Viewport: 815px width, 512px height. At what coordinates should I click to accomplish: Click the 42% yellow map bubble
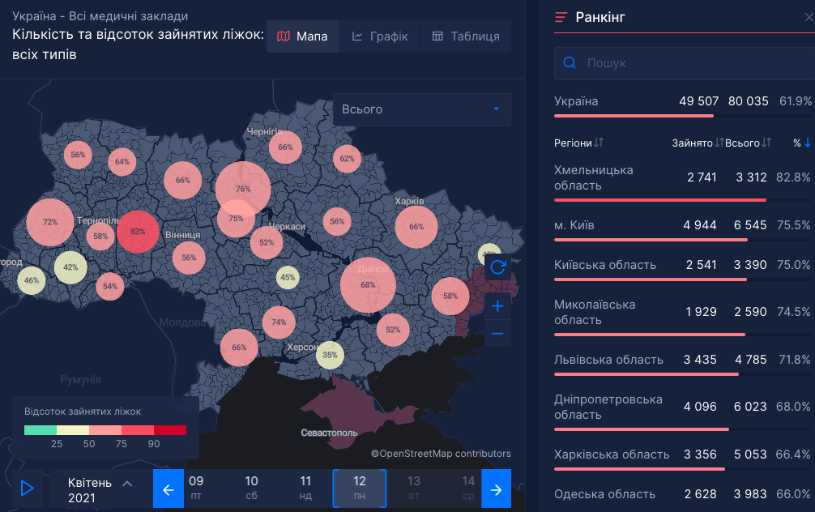click(70, 267)
